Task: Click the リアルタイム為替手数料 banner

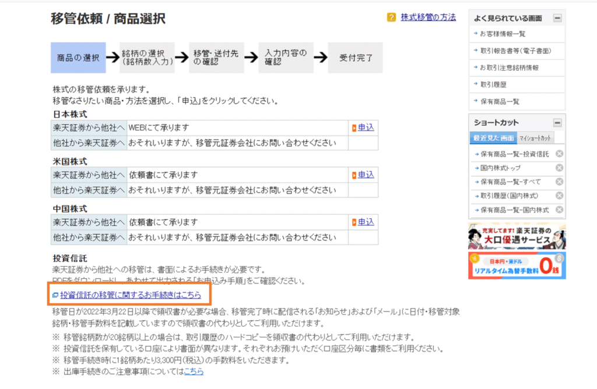Action: click(517, 265)
